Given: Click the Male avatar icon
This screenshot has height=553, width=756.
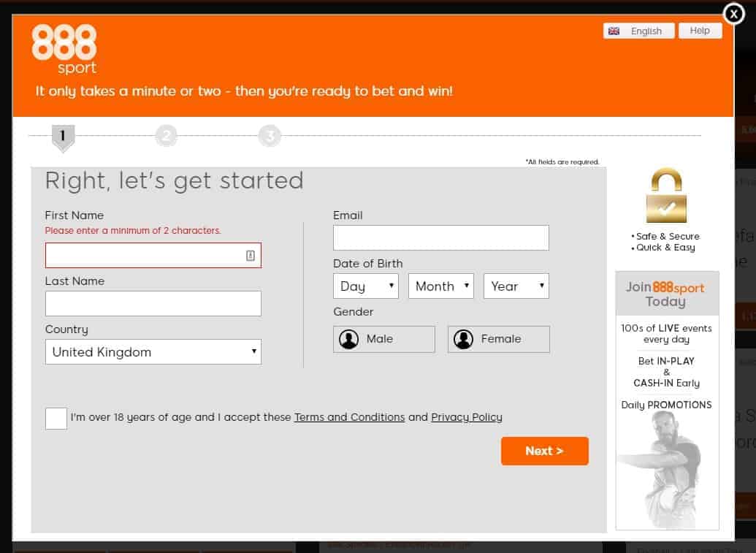Looking at the screenshot, I should tap(348, 339).
